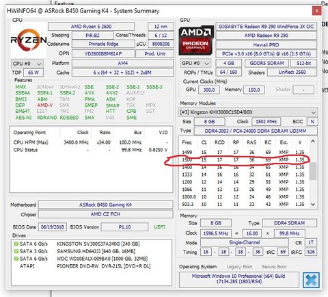Click the GDDR5 SDRAM field
The image size is (328, 297).
pos(266,63)
